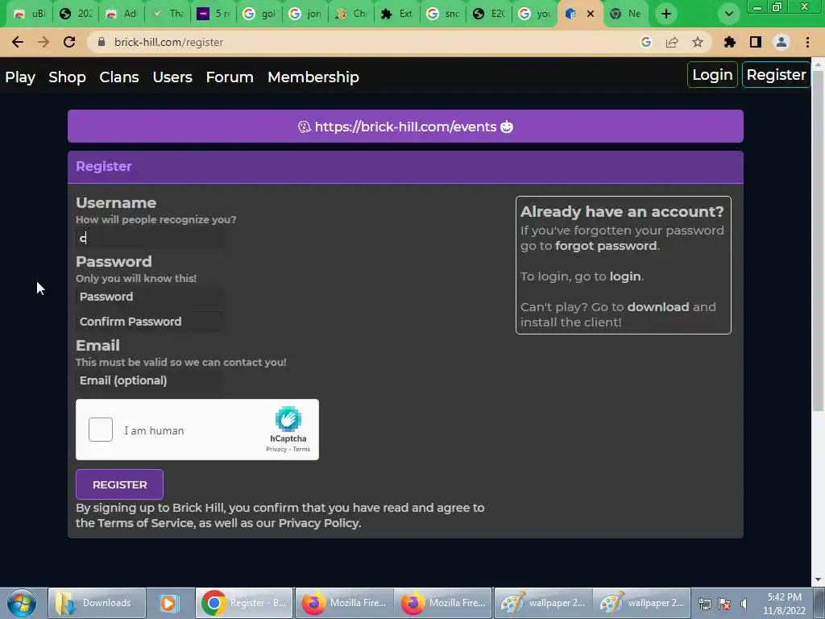Switch to the '5 re' tab
The image size is (825, 619).
point(213,14)
